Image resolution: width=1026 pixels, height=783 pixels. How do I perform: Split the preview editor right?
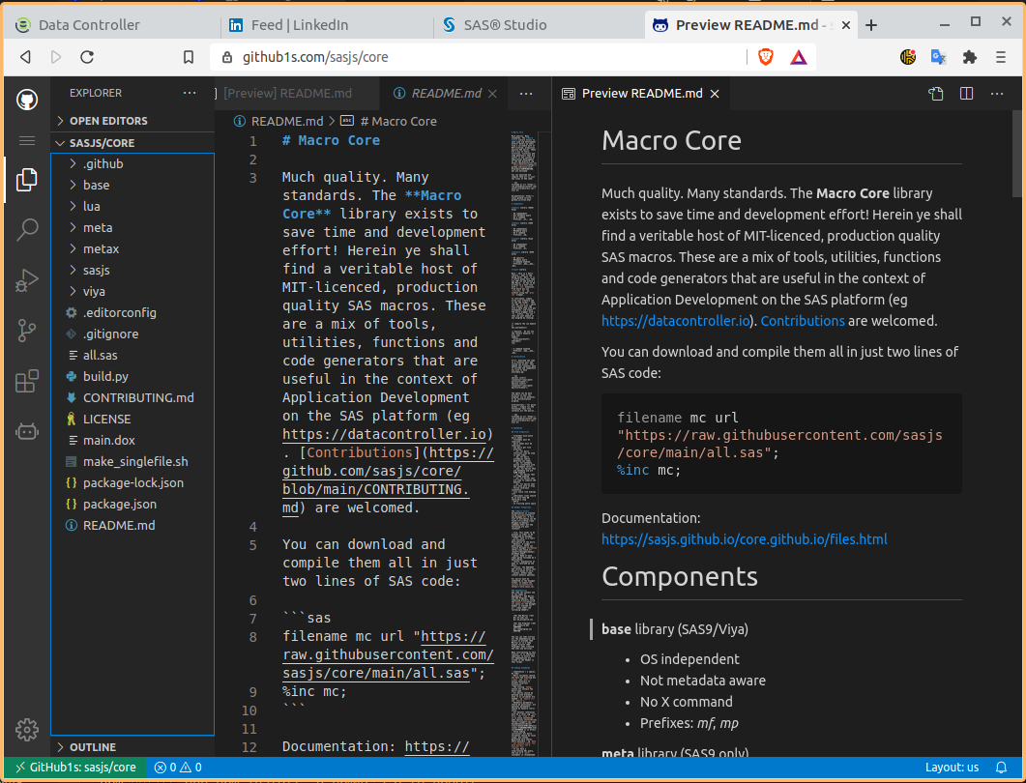[966, 94]
